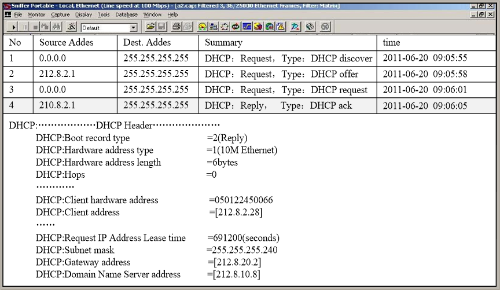Click the time column header
Image resolution: width=500 pixels, height=290 pixels.
click(x=391, y=42)
